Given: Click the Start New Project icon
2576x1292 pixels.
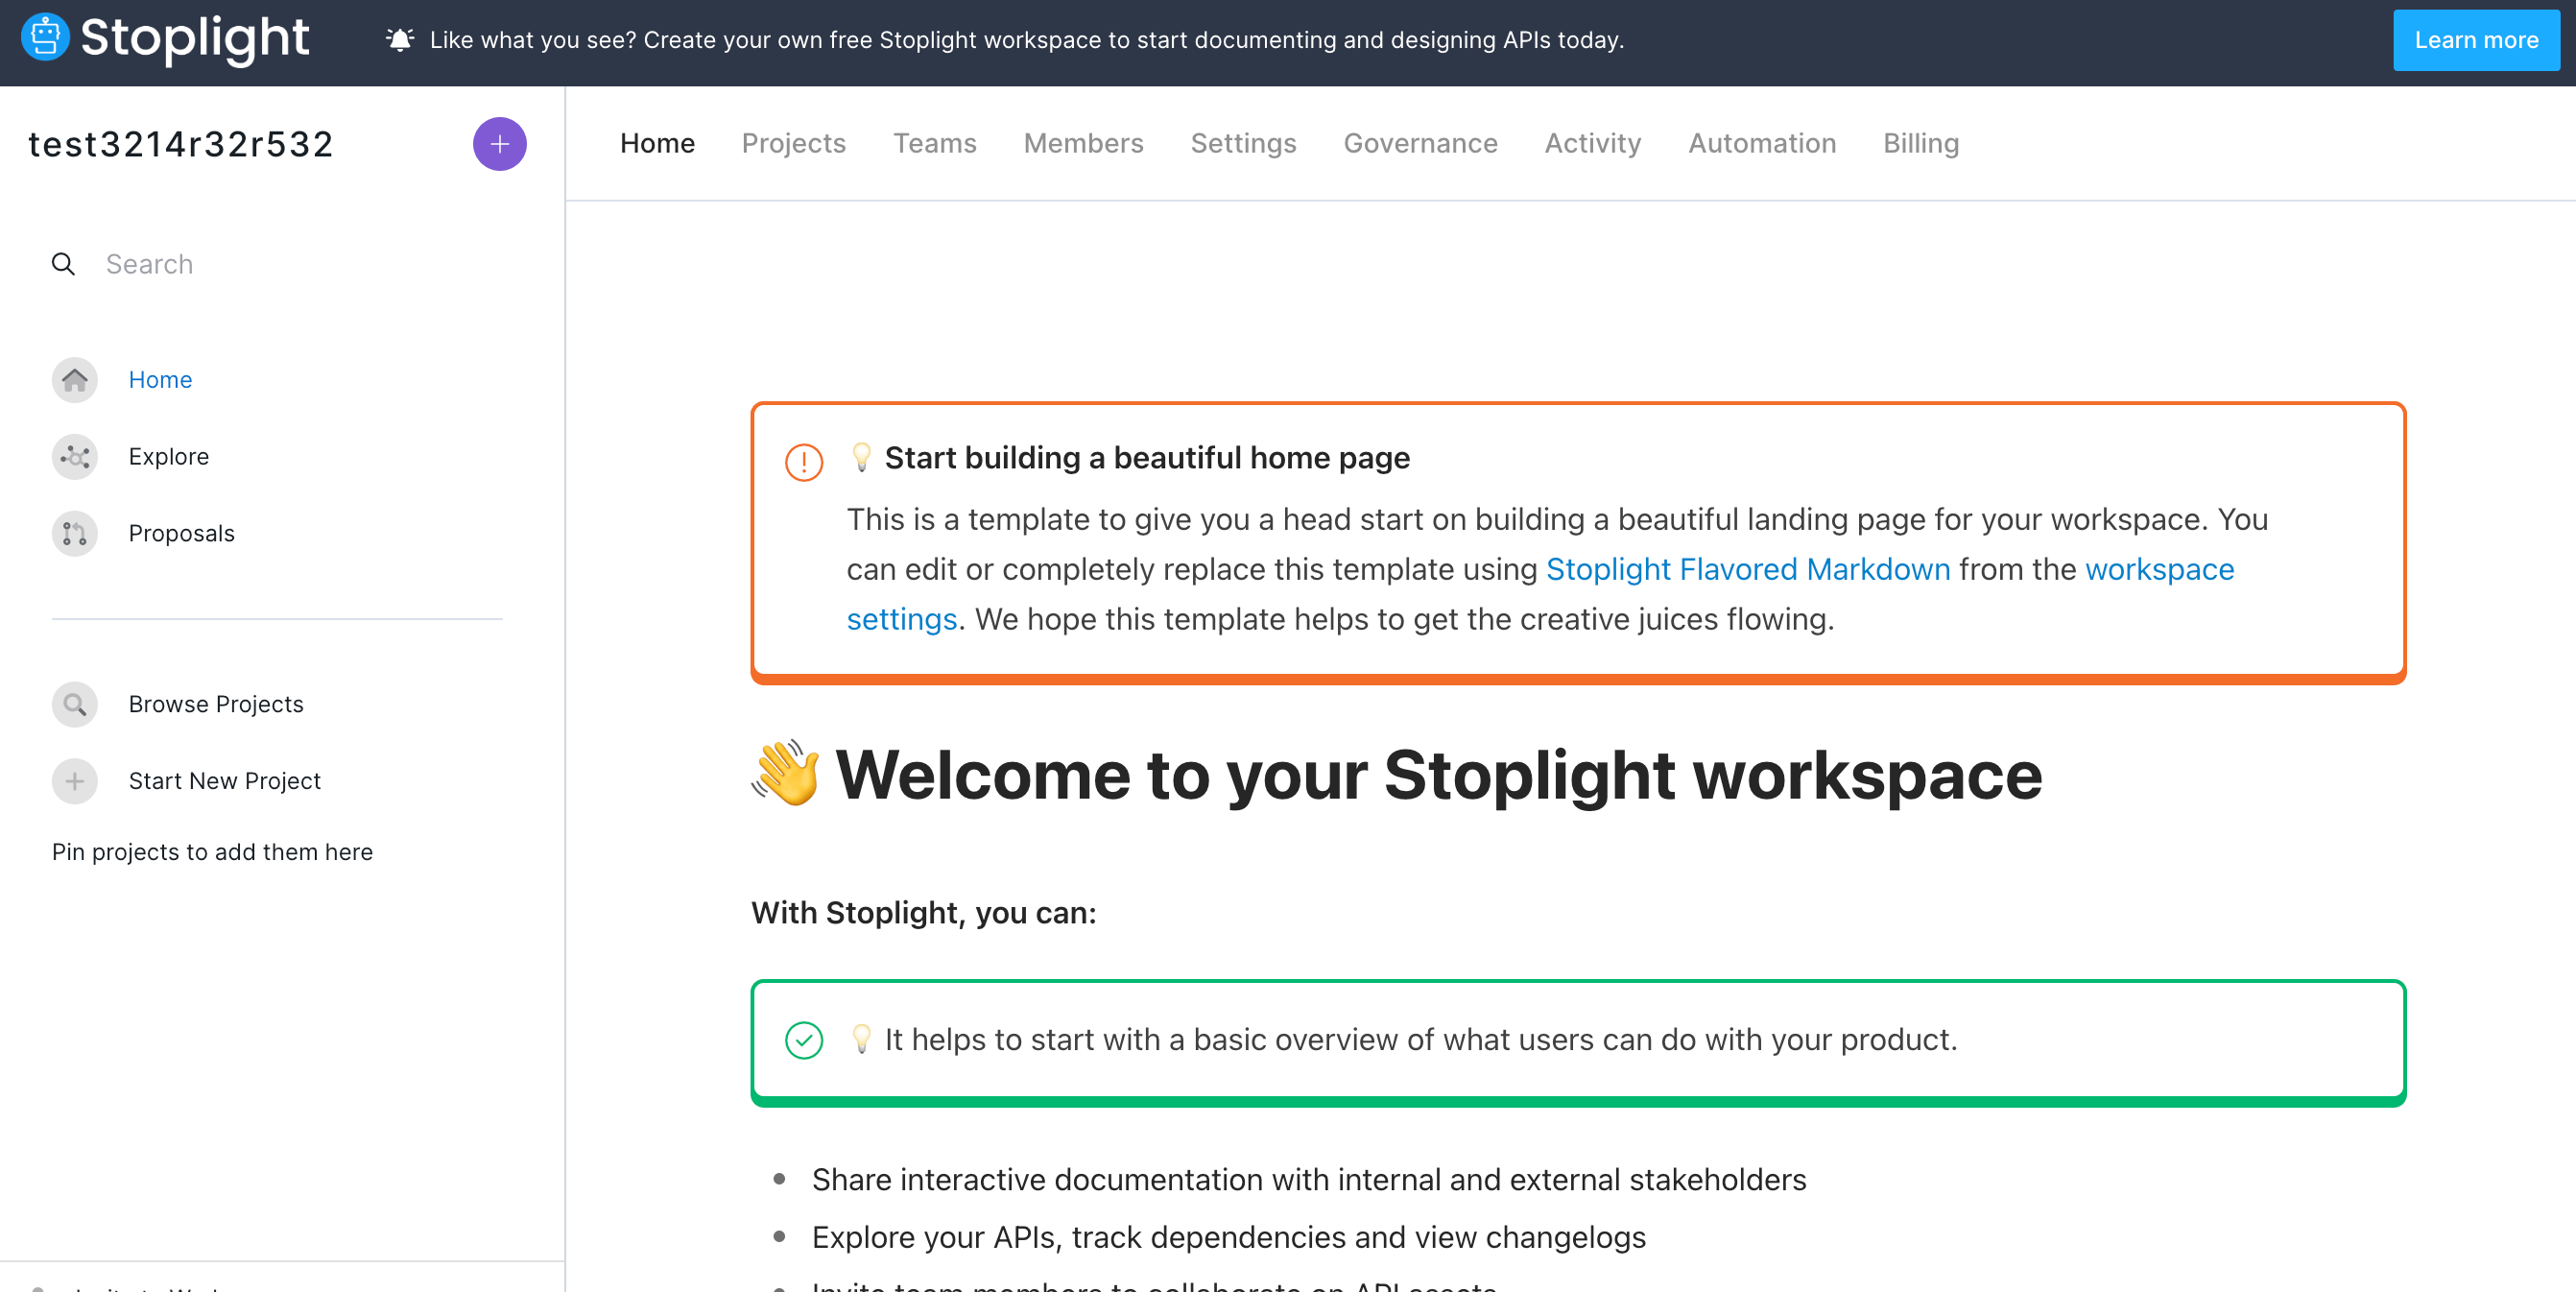Looking at the screenshot, I should pos(74,779).
